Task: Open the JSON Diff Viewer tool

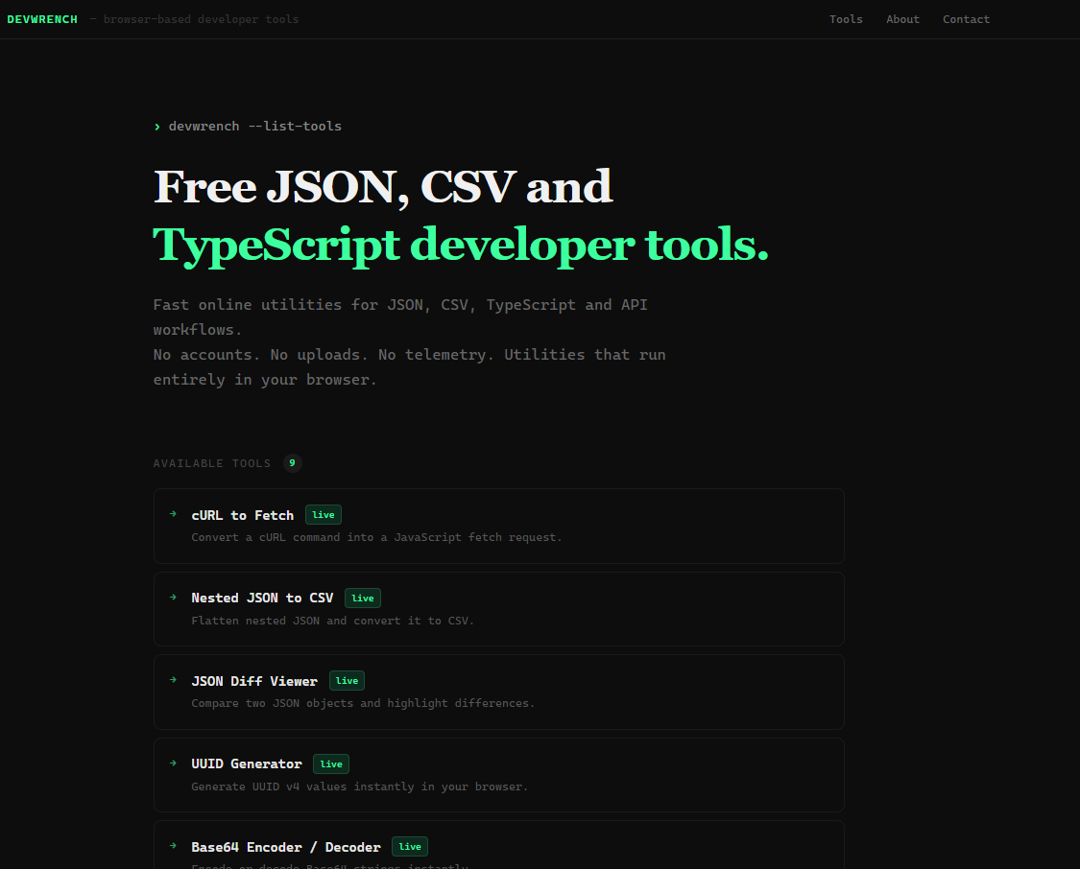Action: 498,692
